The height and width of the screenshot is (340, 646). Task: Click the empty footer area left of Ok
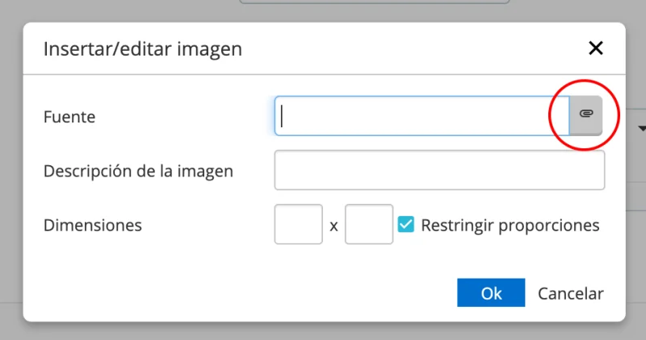(x=242, y=293)
